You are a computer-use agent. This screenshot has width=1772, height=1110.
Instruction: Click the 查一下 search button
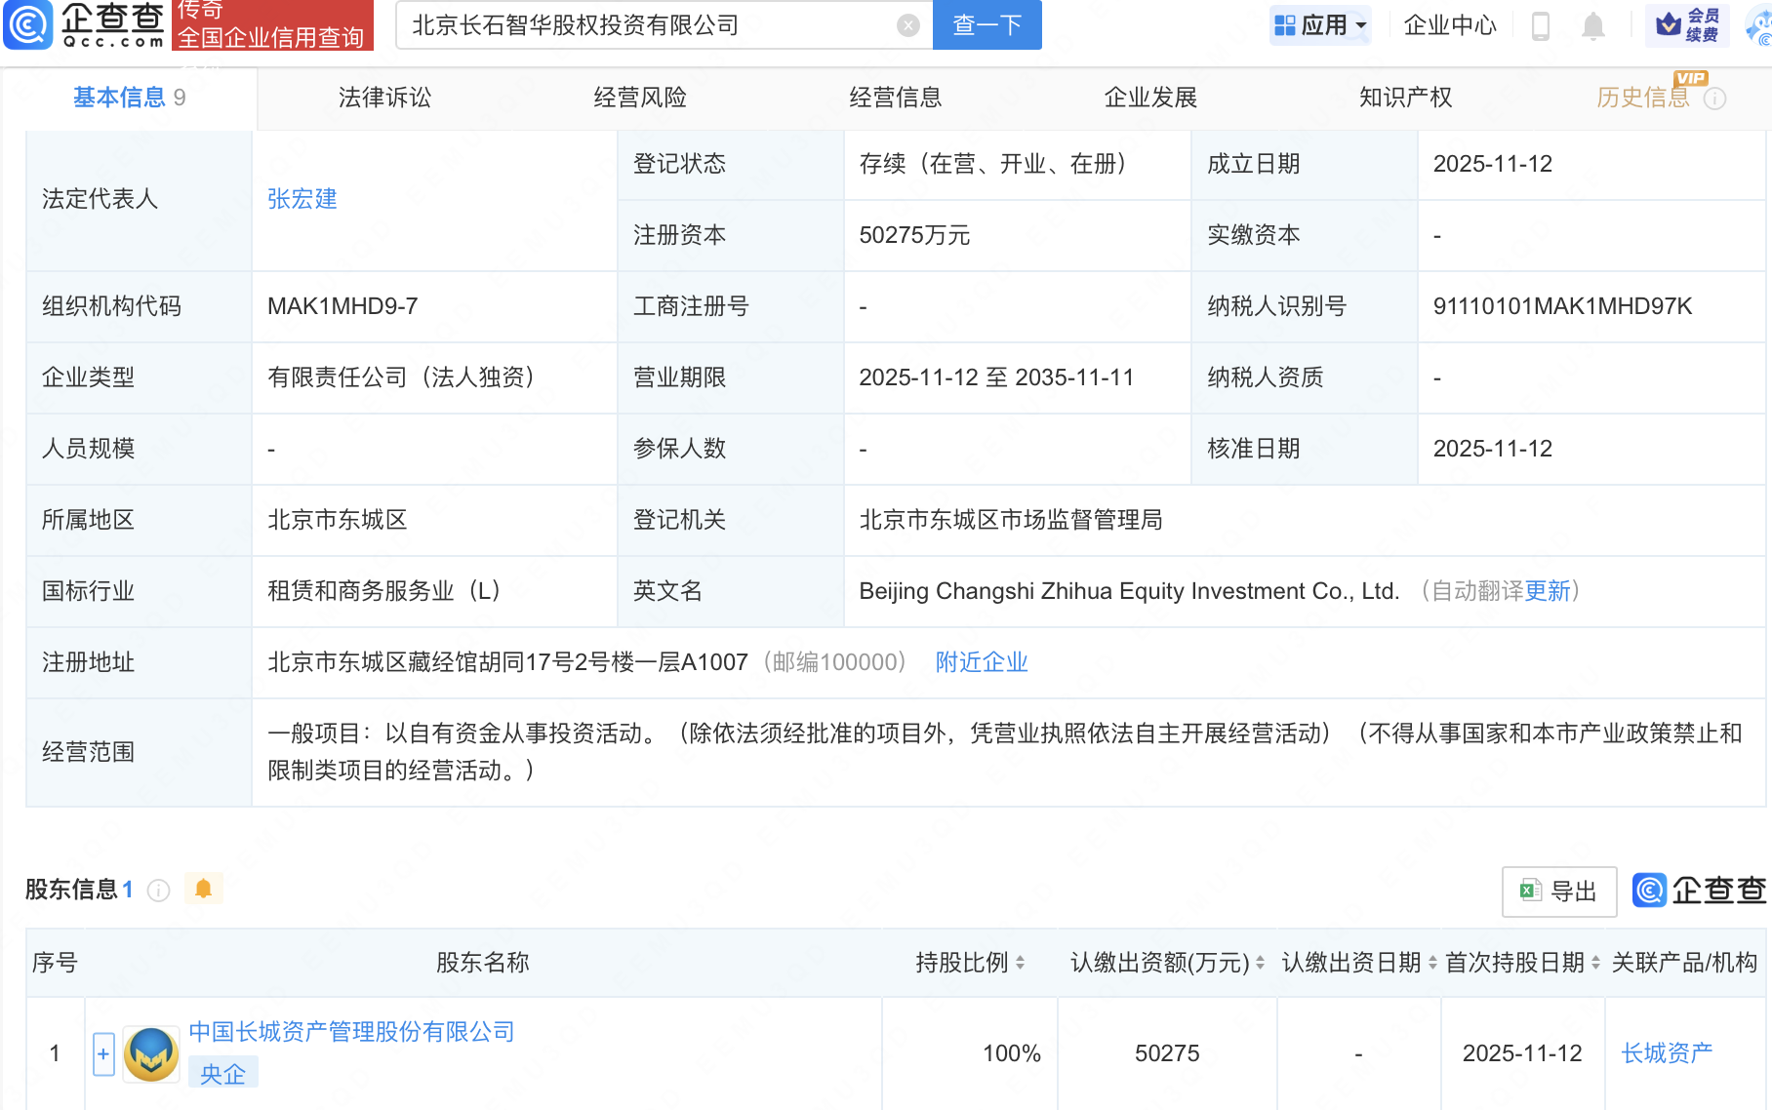(x=987, y=25)
